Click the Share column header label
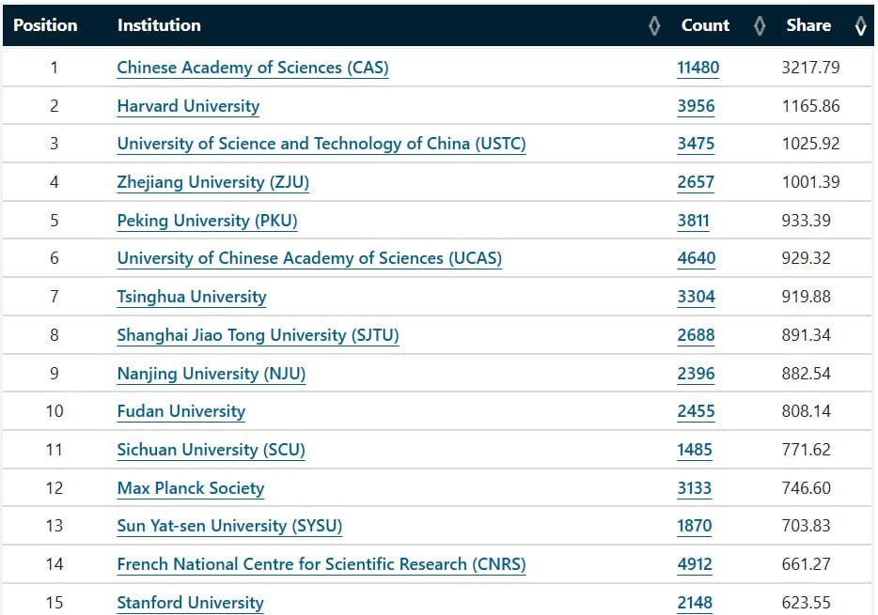This screenshot has width=878, height=615. click(x=808, y=25)
